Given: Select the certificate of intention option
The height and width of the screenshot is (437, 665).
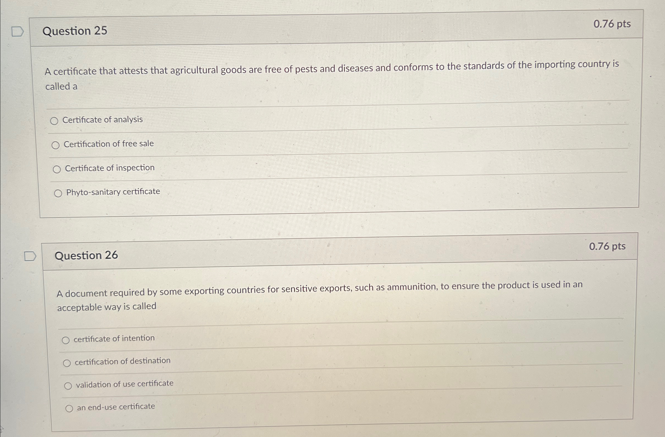Looking at the screenshot, I should click(66, 339).
